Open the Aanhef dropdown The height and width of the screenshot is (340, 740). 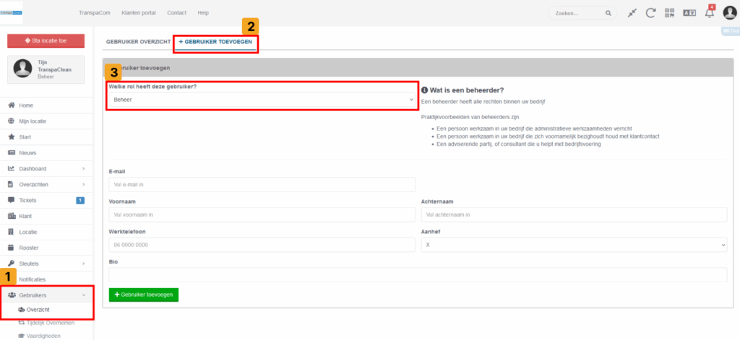(x=574, y=245)
